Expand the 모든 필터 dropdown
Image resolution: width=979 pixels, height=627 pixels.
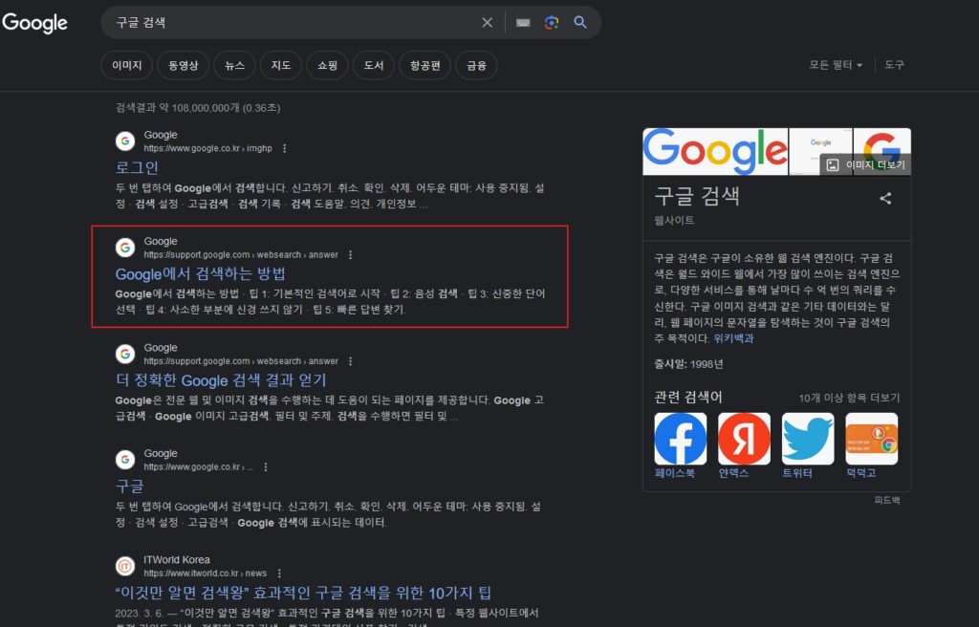[836, 65]
